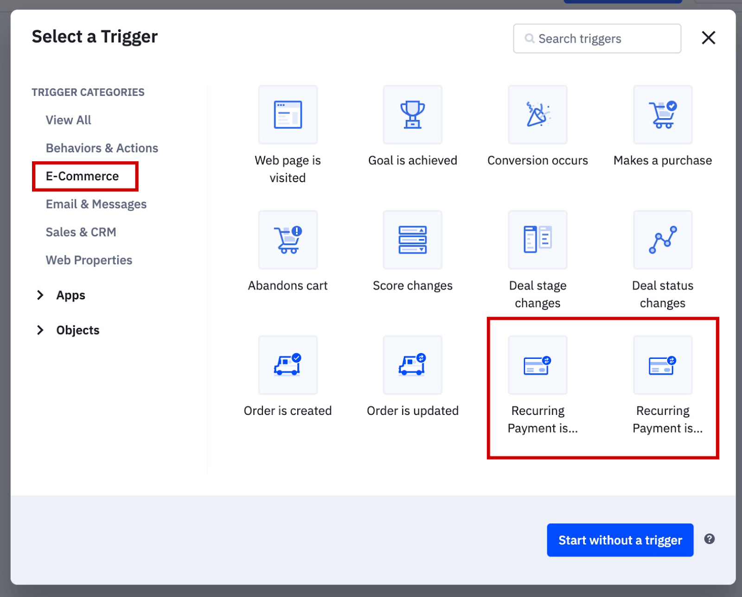The width and height of the screenshot is (742, 597).
Task: Switch to the View All category
Action: (x=68, y=120)
